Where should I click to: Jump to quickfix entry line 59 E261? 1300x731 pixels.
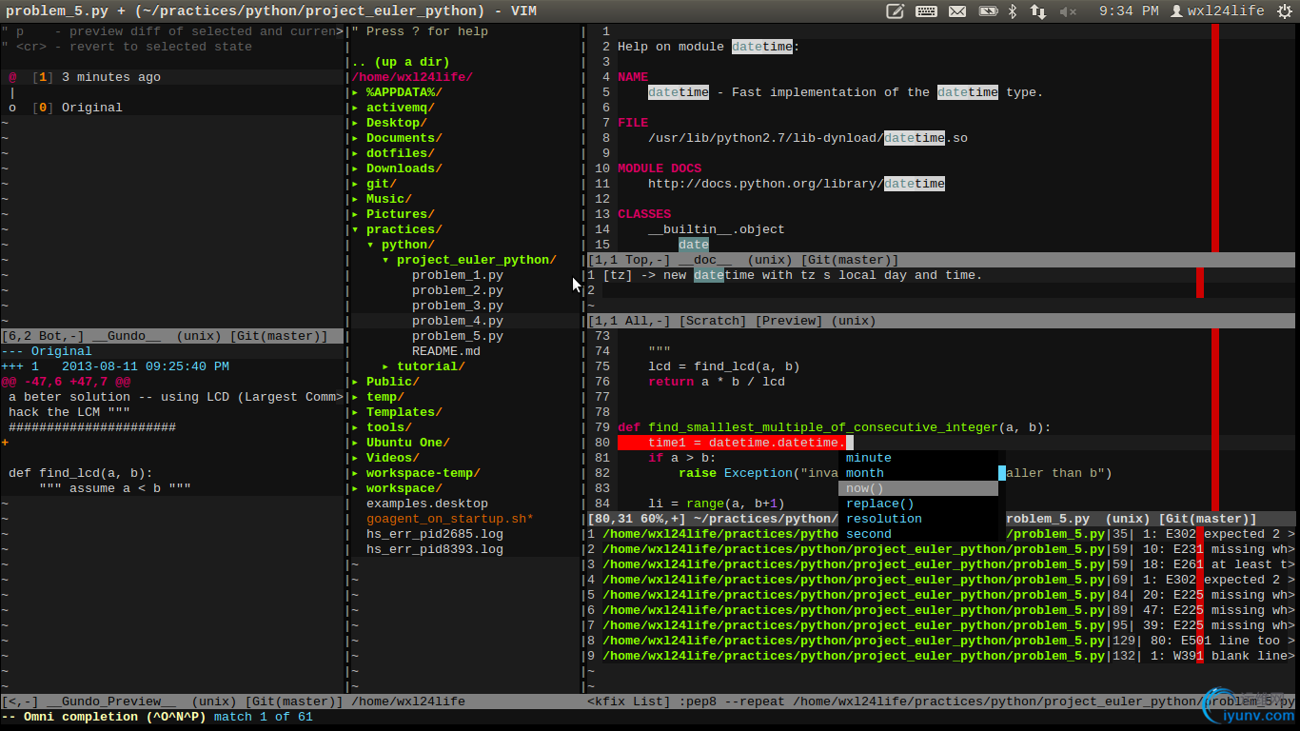tap(941, 564)
